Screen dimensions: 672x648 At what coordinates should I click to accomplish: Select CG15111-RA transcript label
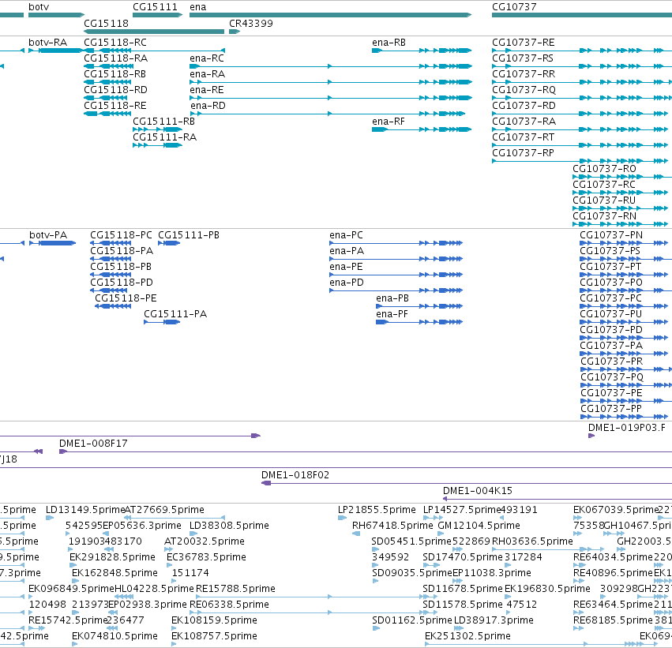point(164,137)
